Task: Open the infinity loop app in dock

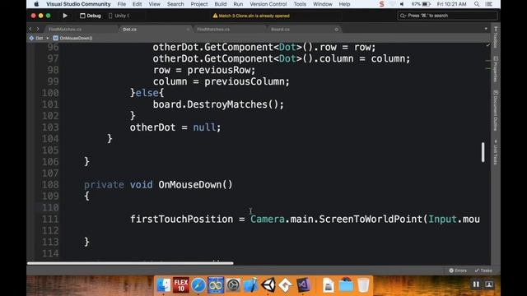Action: 216,285
